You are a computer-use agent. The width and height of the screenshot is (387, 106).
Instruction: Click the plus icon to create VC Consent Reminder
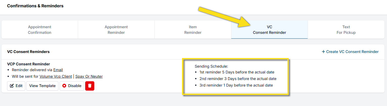(323, 52)
